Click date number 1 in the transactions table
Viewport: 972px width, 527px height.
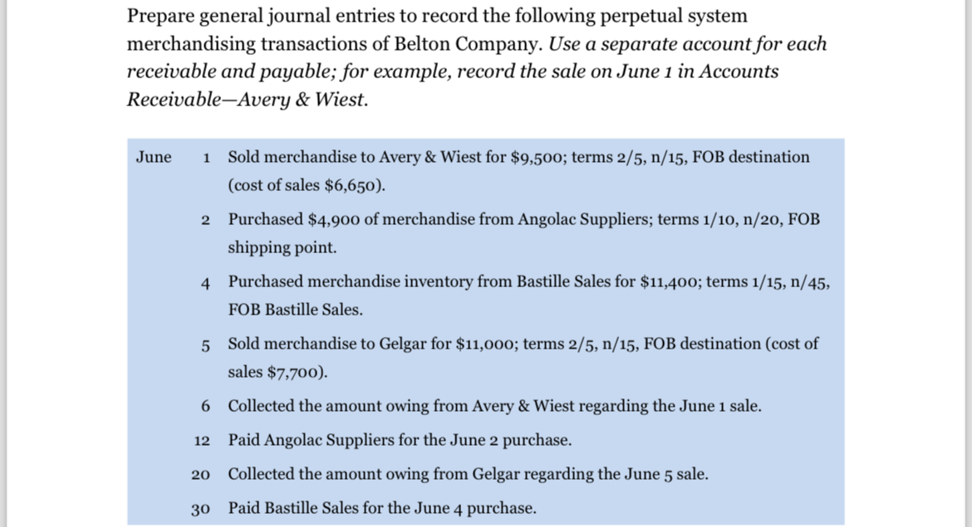(206, 158)
